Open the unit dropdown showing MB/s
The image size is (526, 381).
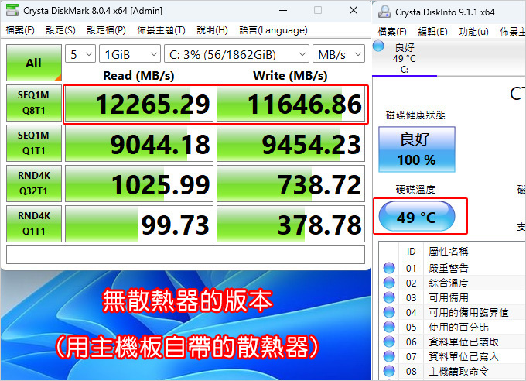[339, 53]
